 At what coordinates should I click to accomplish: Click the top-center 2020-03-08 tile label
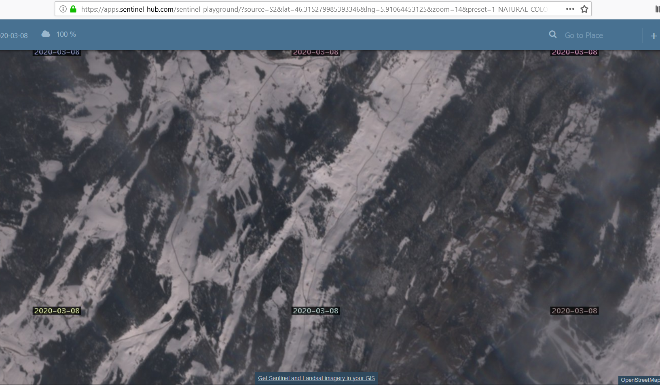316,52
